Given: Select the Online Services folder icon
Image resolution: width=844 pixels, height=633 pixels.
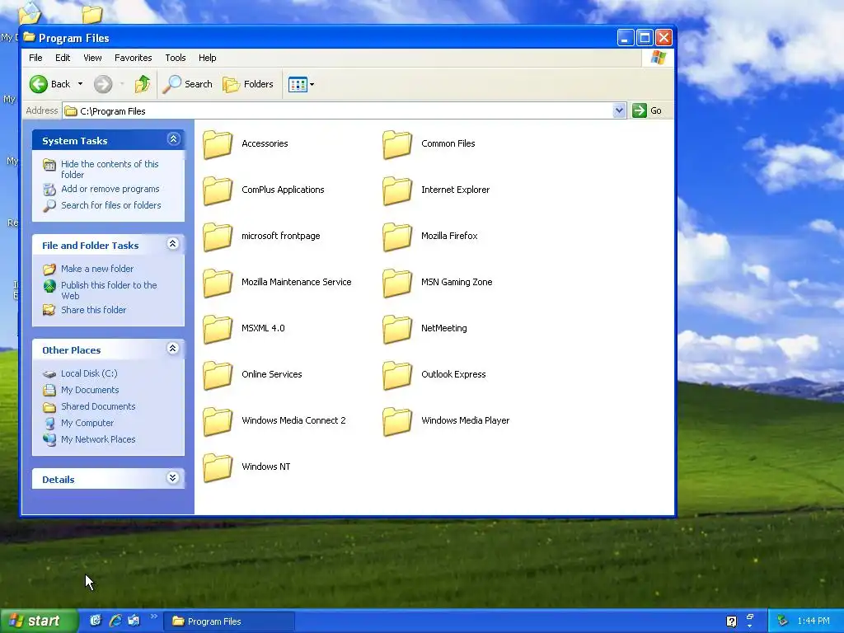Looking at the screenshot, I should [x=218, y=375].
